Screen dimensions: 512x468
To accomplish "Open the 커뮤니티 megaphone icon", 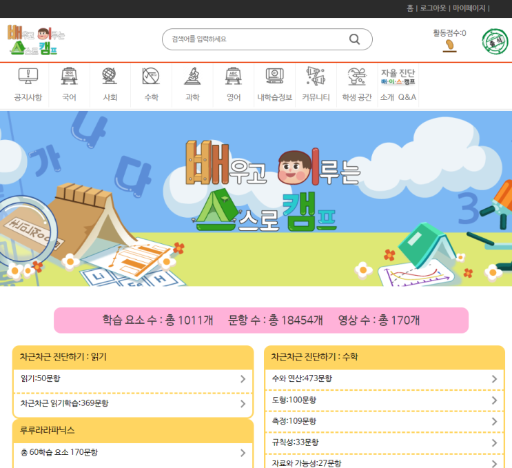I will pos(316,76).
